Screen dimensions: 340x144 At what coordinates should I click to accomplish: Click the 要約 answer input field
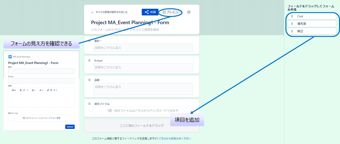(143, 48)
